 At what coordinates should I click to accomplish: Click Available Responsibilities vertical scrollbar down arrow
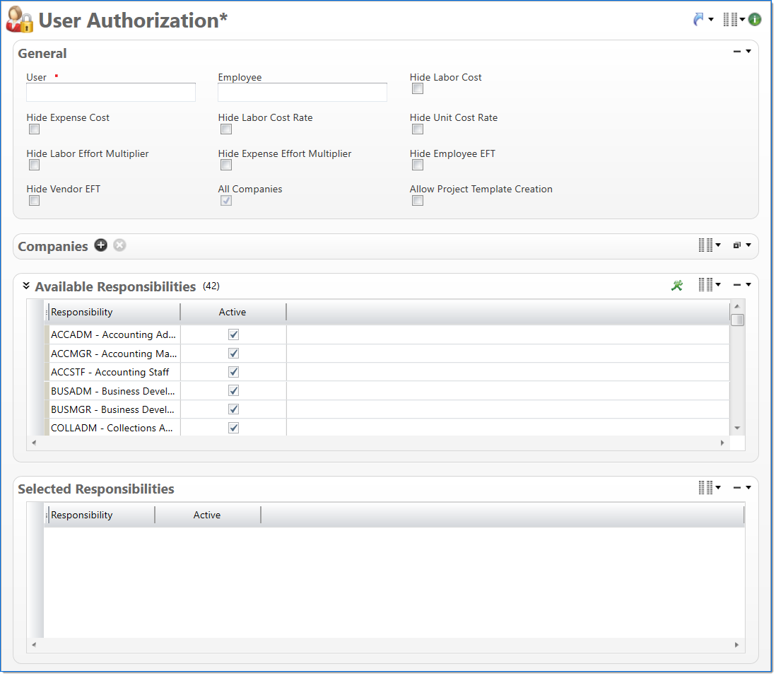point(737,428)
